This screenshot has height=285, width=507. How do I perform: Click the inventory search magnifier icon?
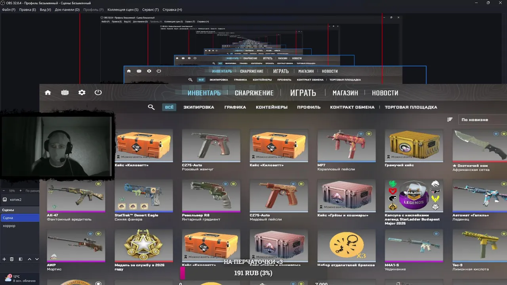151,107
